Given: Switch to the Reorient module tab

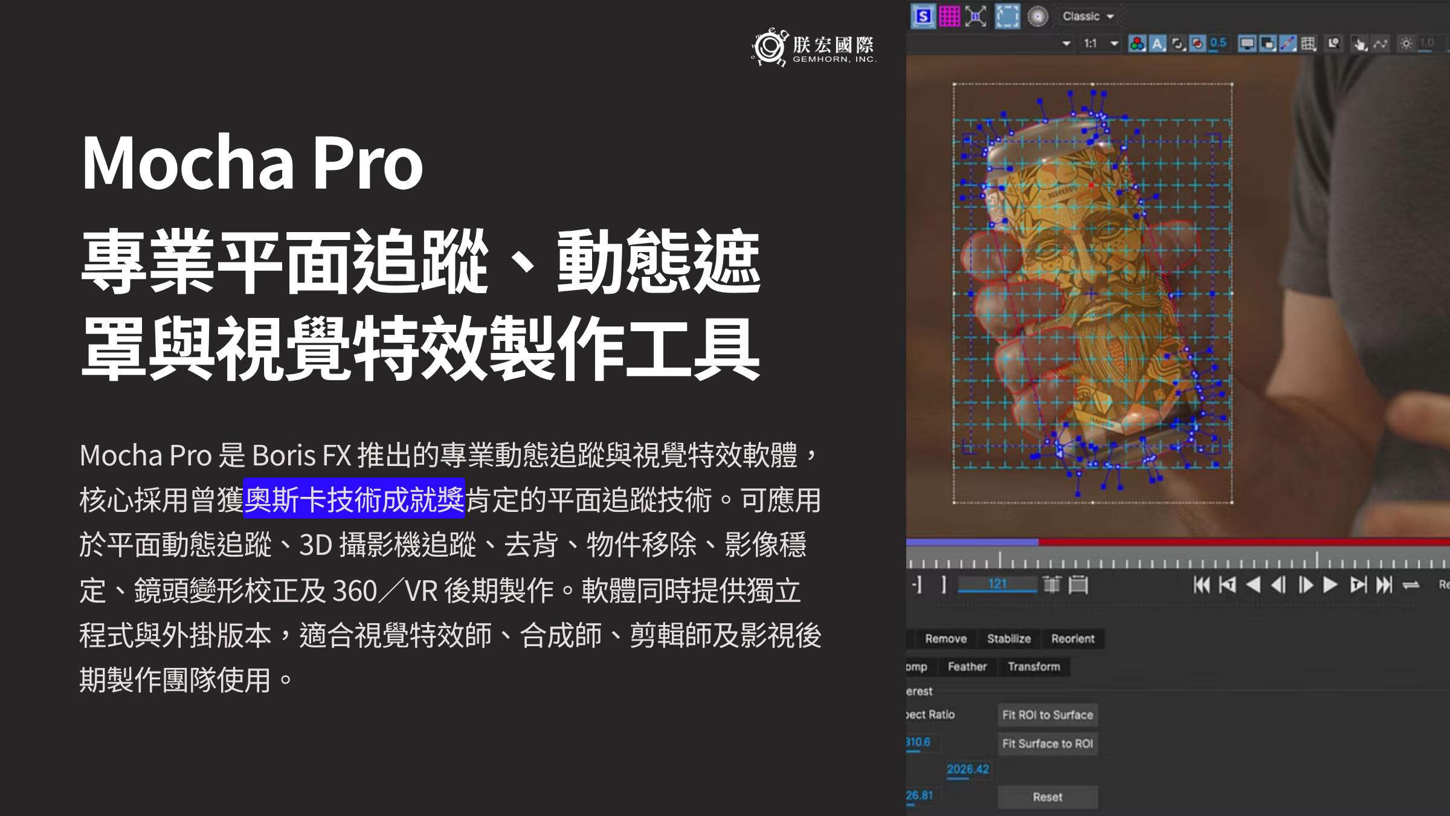Looking at the screenshot, I should (1072, 638).
